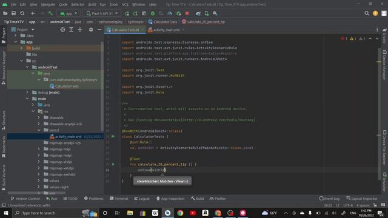Image resolution: width=388 pixels, height=218 pixels.
Task: Click the Apply Changes and Restart Activity icon
Action: coord(135,13)
